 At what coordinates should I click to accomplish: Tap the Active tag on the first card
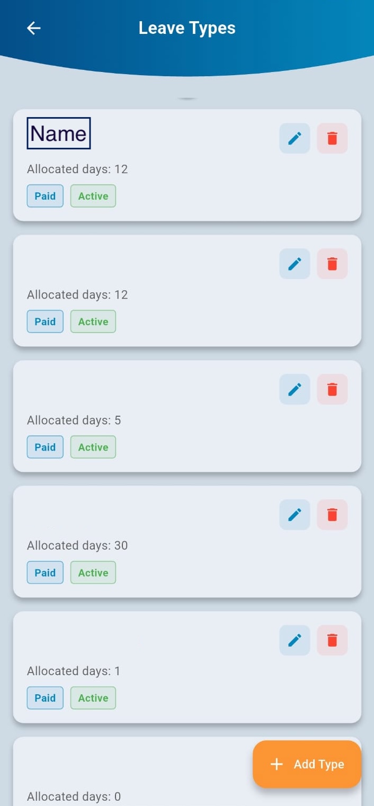coord(93,196)
